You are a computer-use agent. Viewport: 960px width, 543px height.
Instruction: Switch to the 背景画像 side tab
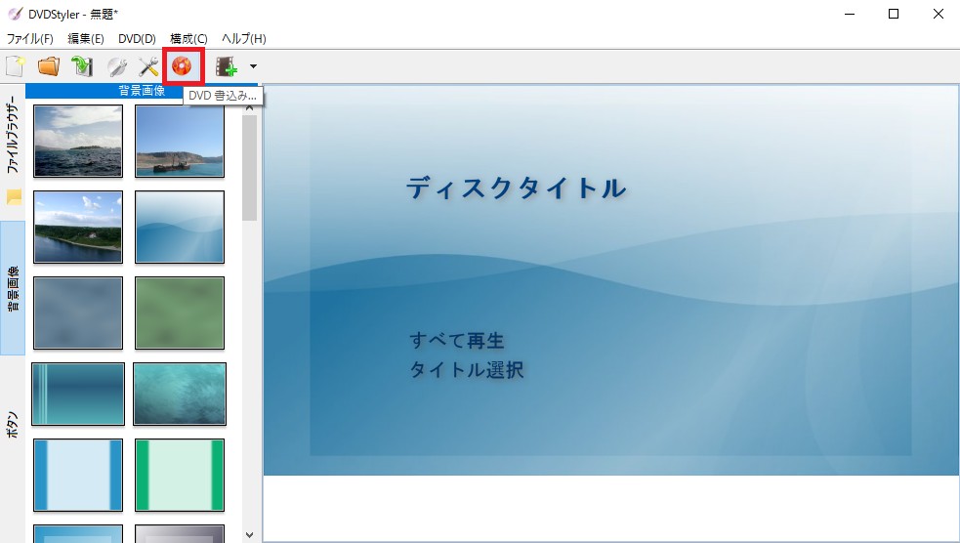click(13, 288)
